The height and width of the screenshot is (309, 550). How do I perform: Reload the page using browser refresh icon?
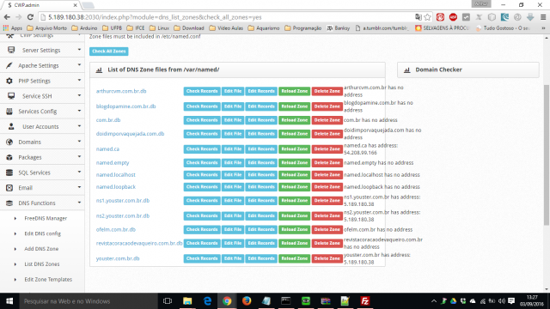pos(30,17)
